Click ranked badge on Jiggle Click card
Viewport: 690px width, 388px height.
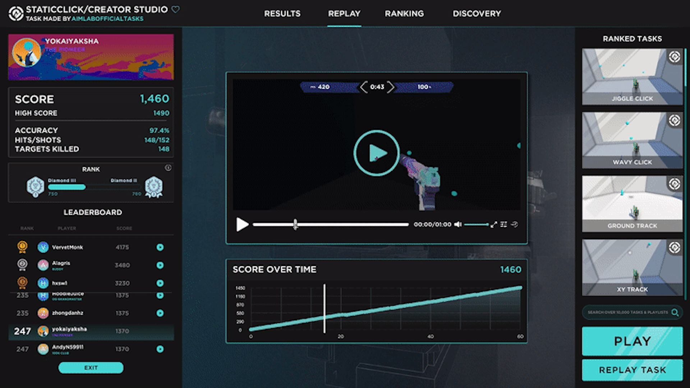(x=675, y=57)
